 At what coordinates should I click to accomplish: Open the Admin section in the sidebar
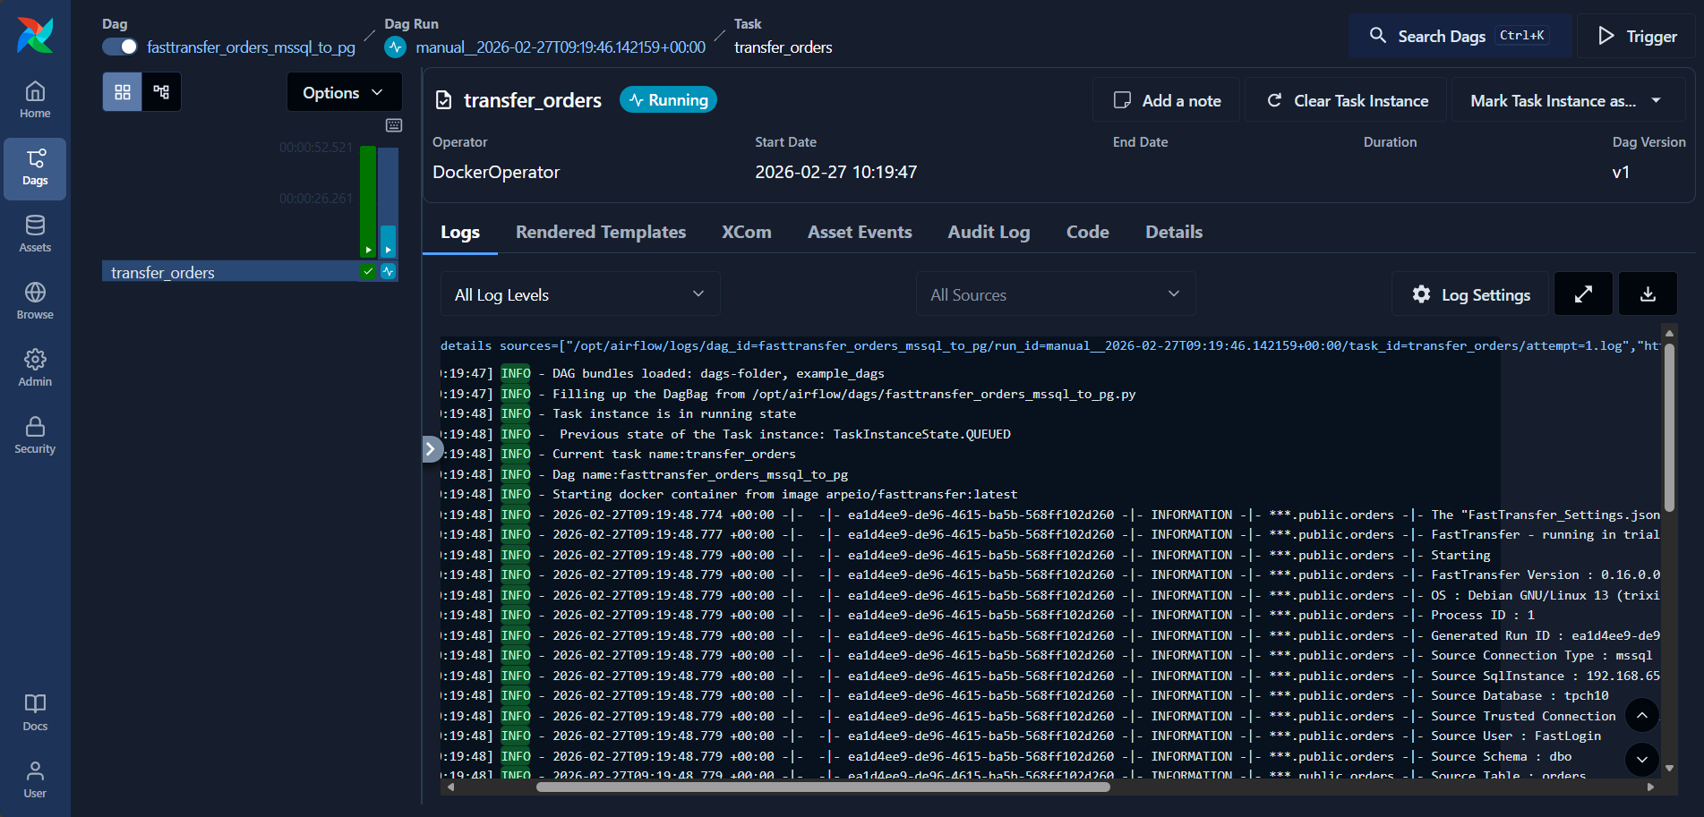35,367
